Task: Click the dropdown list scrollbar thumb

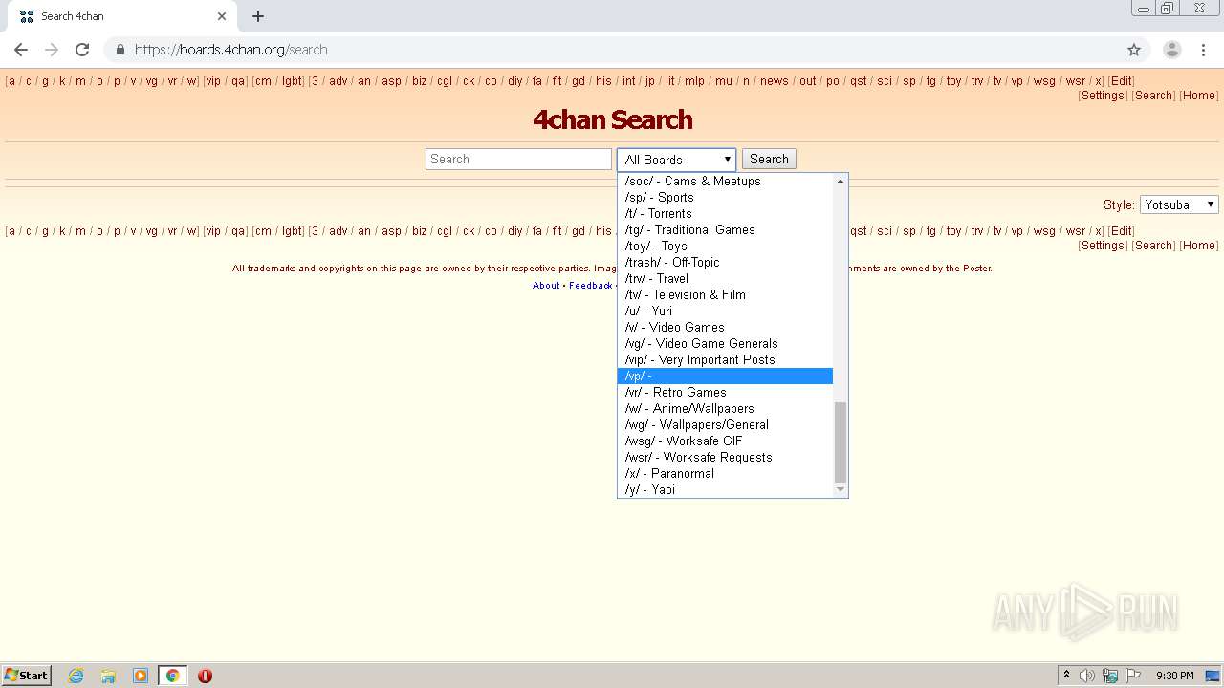Action: pyautogui.click(x=841, y=442)
